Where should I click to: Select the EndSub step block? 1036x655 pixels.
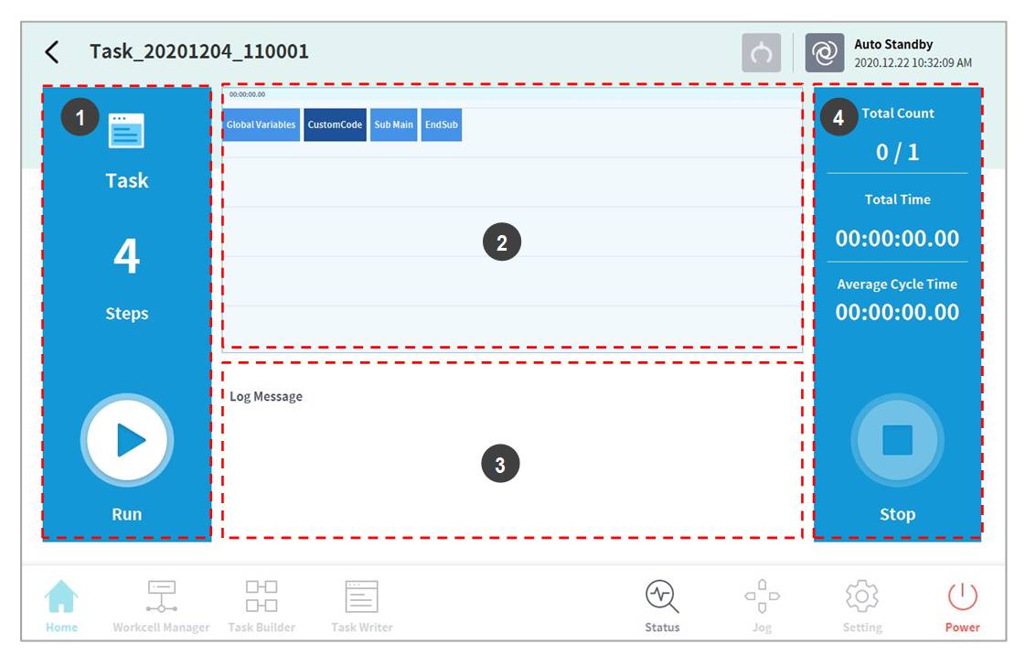pos(441,125)
